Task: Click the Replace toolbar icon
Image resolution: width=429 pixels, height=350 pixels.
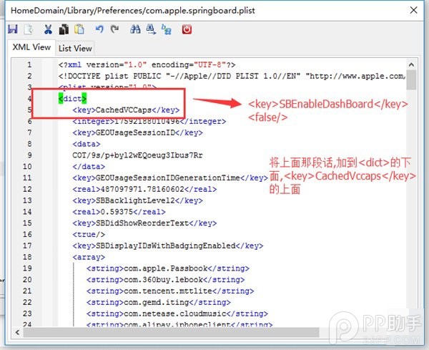Action: tap(167, 29)
